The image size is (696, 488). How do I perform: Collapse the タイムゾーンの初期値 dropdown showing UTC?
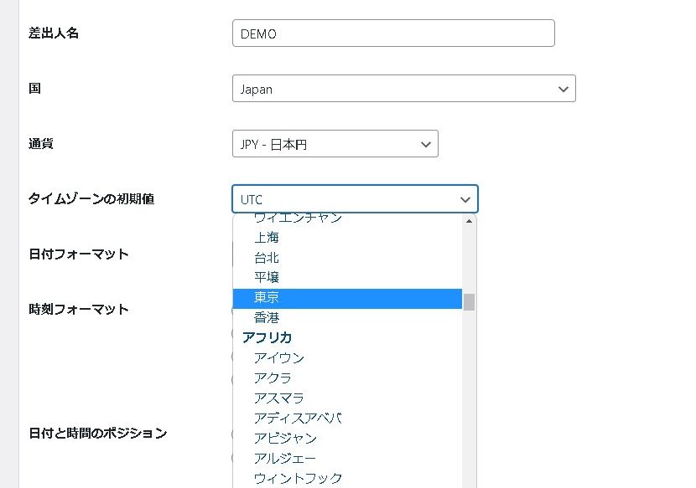click(x=355, y=199)
